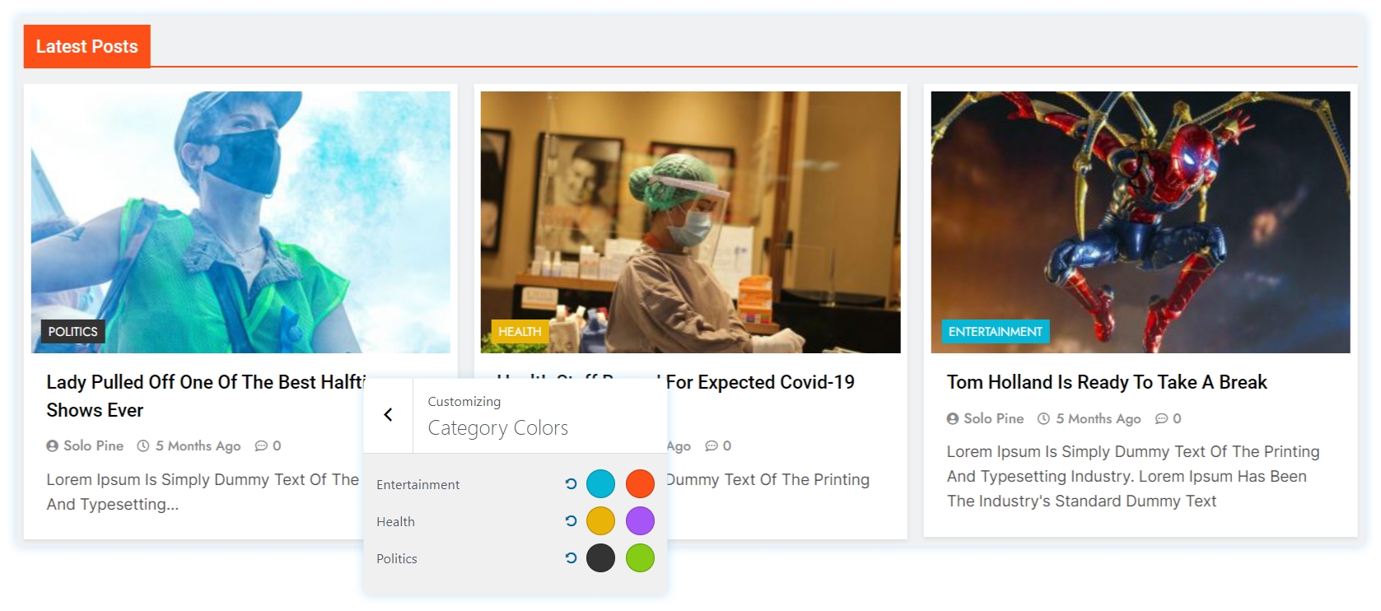
Task: Open masked woman post thumbnail
Action: [240, 222]
